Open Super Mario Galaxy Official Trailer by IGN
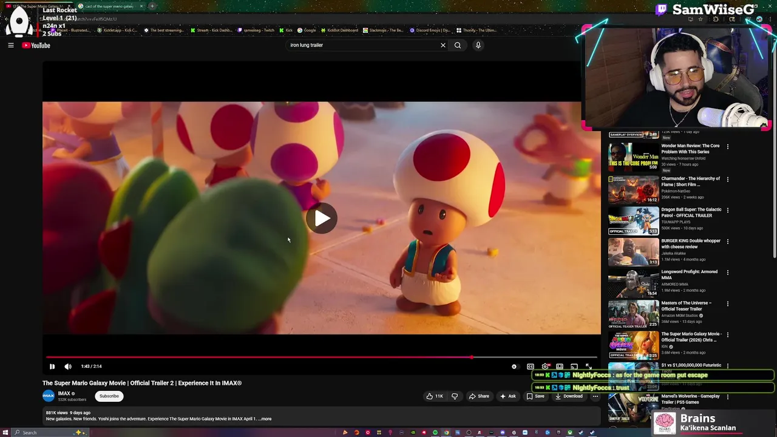Image resolution: width=777 pixels, height=437 pixels. pyautogui.click(x=691, y=337)
